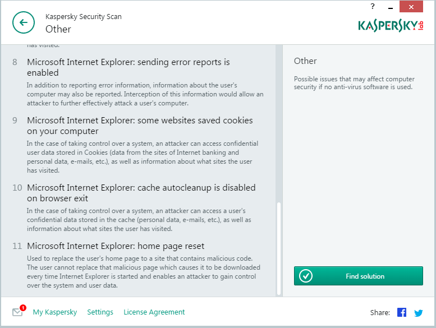Click the Other heading in right panel

click(x=305, y=61)
